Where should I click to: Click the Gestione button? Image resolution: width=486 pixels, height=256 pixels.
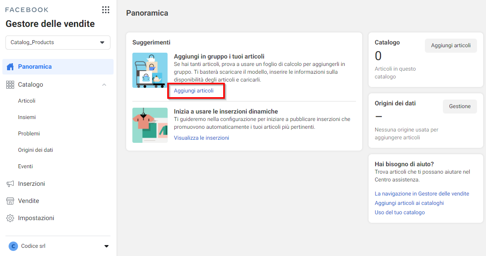click(460, 107)
